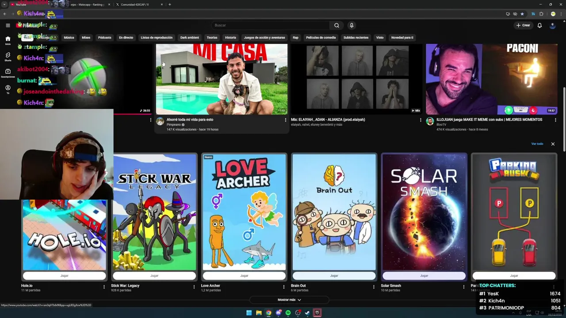Select Juegos de acción y aventuras chip
Image resolution: width=566 pixels, height=318 pixels.
coord(264,38)
